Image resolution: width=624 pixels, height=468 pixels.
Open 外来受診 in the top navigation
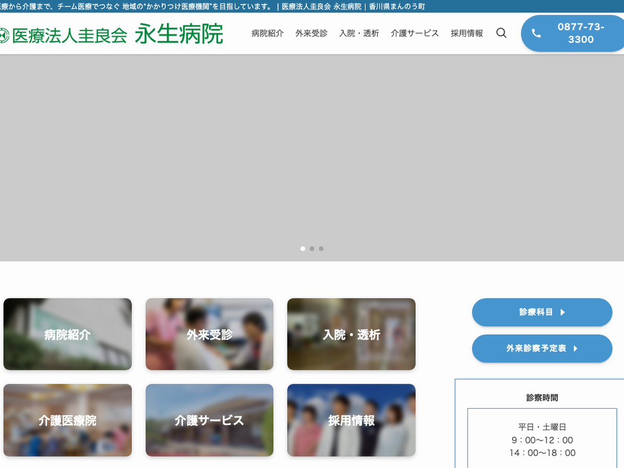[x=311, y=33]
